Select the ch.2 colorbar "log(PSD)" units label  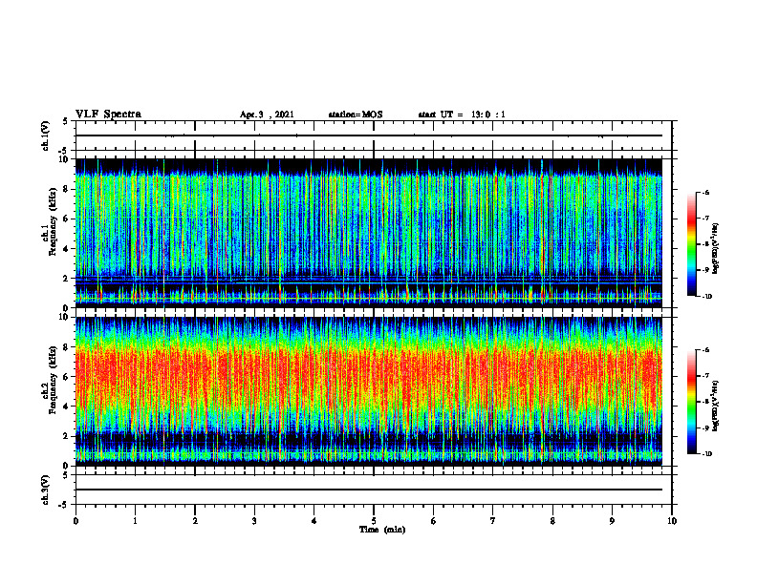pos(716,406)
